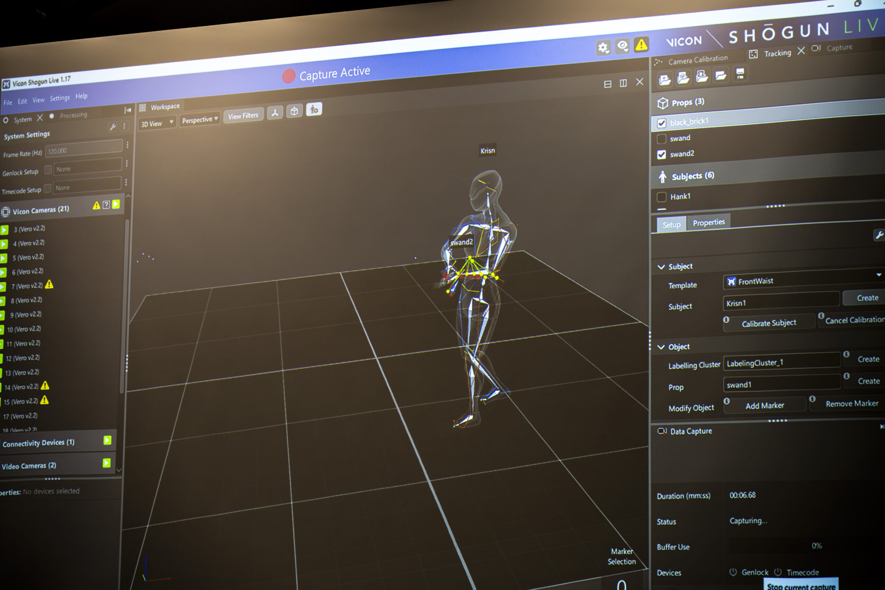Click the cube prop icon in Workspace toolbar

point(294,111)
